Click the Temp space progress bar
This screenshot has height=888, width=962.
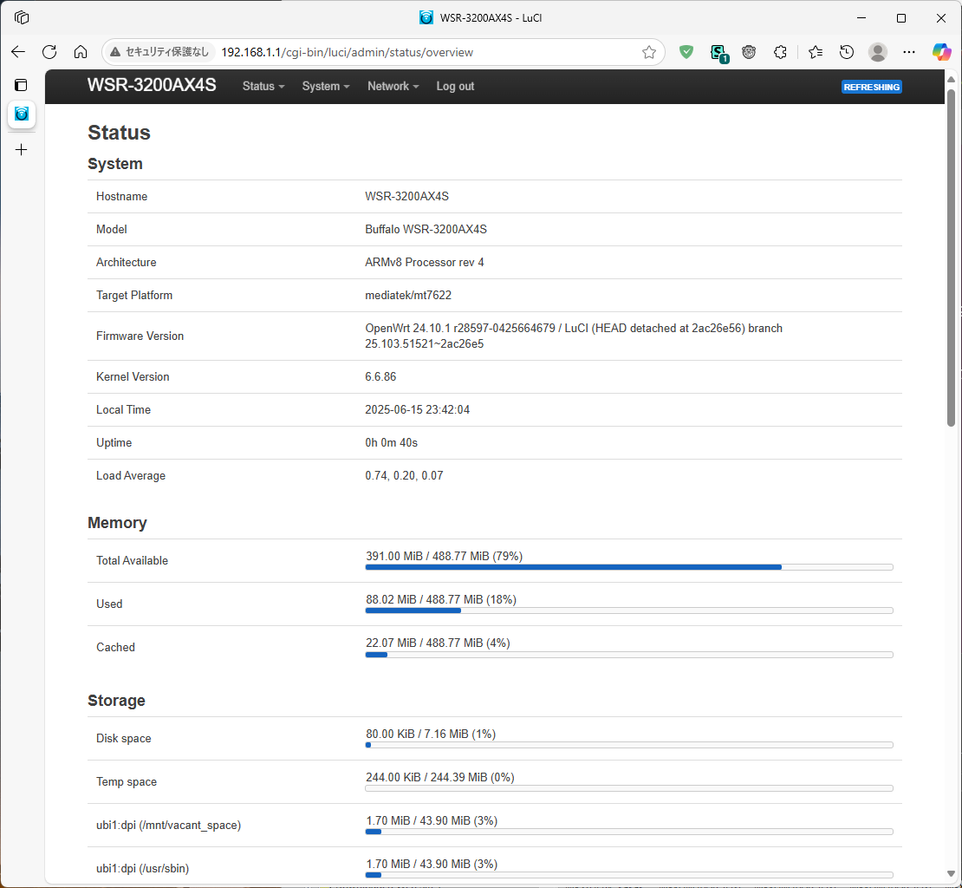coord(629,788)
